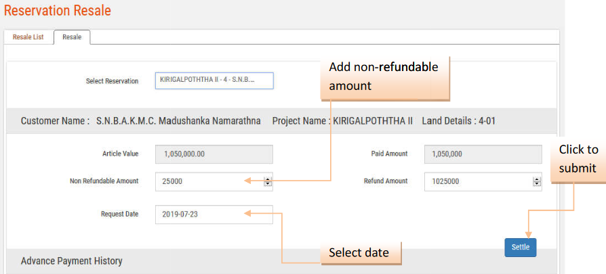Click the Article Value field
Viewport: 606px width, 274px height.
(214, 154)
